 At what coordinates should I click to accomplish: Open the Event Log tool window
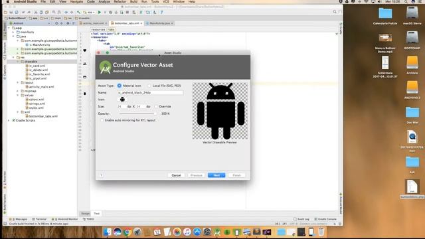pyautogui.click(x=301, y=219)
